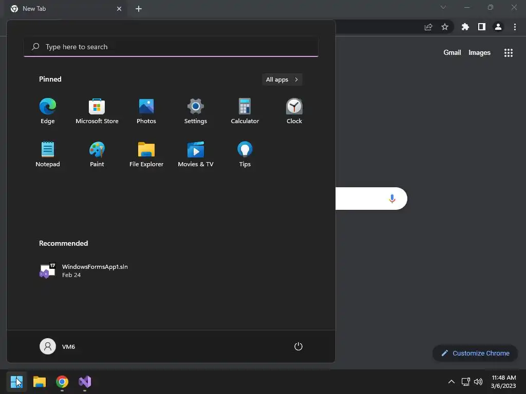Open Edge from the pinned apps
This screenshot has width=526, height=394.
pyautogui.click(x=48, y=111)
